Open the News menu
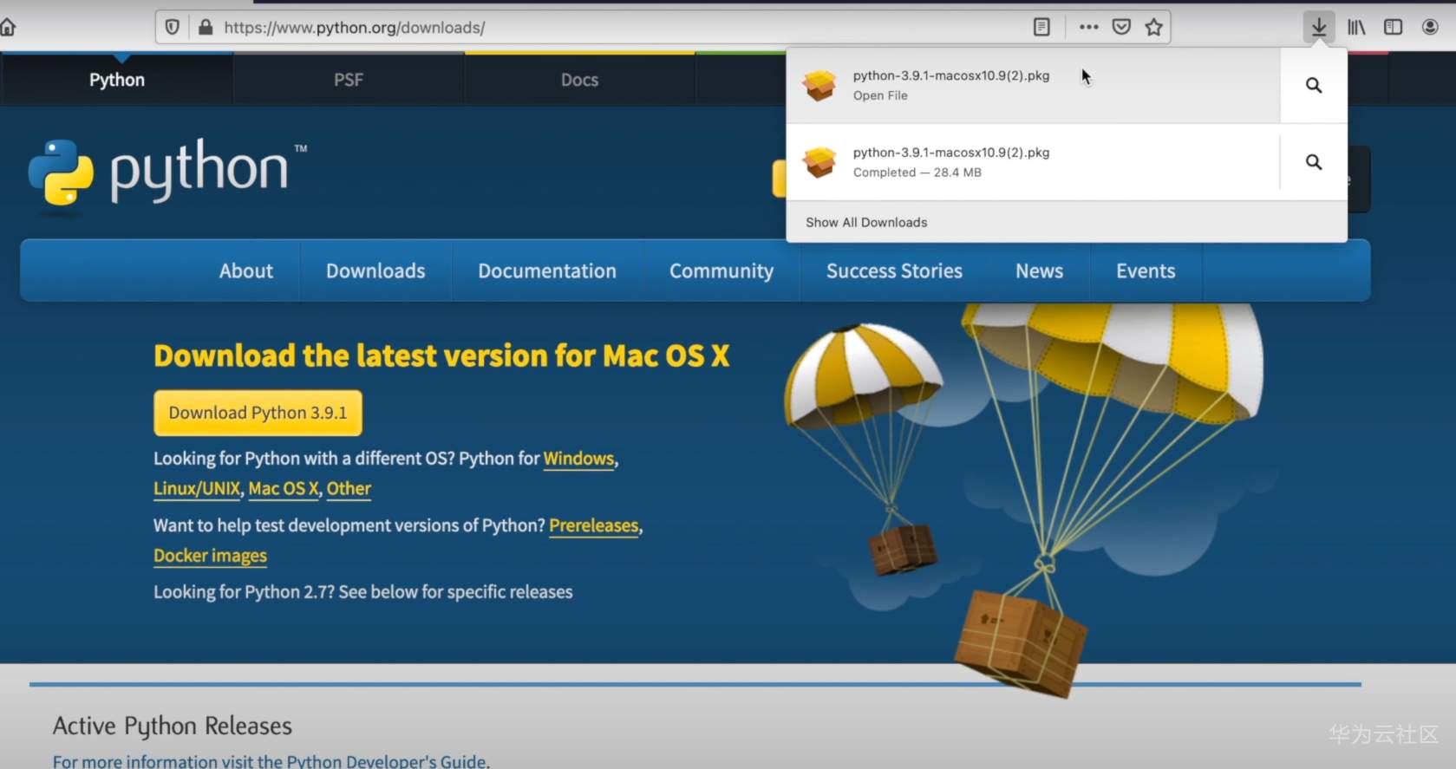This screenshot has height=769, width=1456. (1039, 271)
